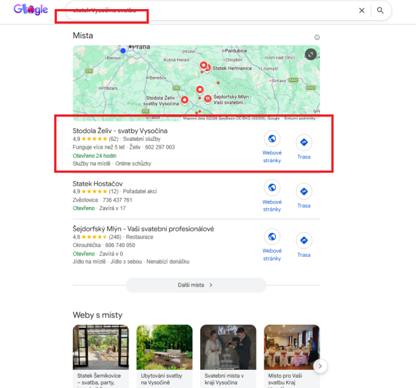Image resolution: width=416 pixels, height=388 pixels.
Task: Get directions to Šejdorfský Mlýn
Action: [304, 241]
